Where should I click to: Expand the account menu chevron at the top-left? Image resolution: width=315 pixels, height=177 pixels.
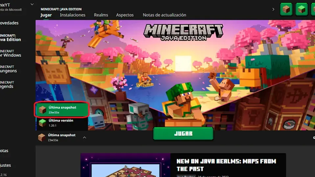32,4
